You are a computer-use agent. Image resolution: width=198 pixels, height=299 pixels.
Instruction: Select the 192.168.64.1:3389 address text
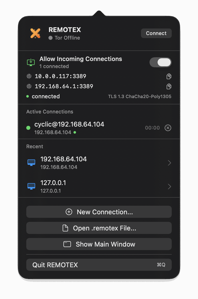click(x=64, y=86)
